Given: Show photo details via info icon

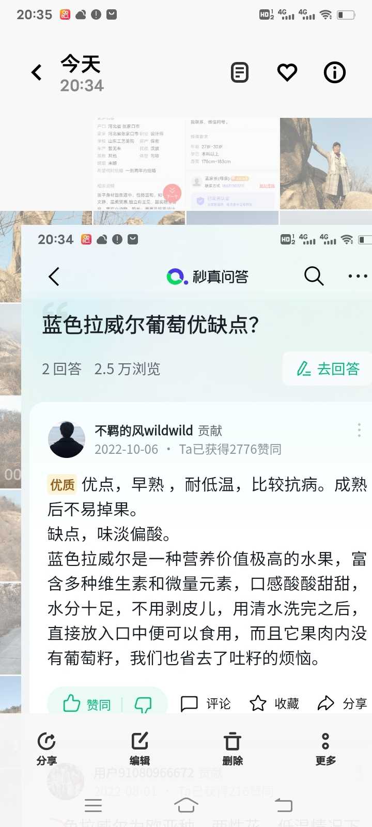Looking at the screenshot, I should (335, 72).
